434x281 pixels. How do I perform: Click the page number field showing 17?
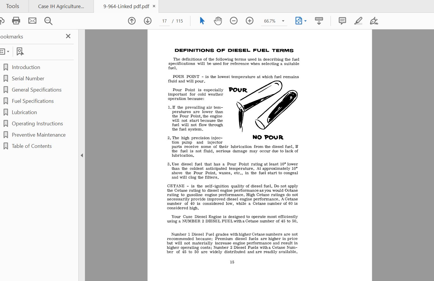pos(164,21)
